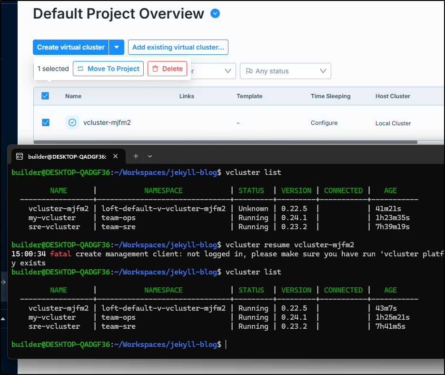Open the terminal profiles dropdown chevron
Viewport: 445px width, 375px height.
150,156
